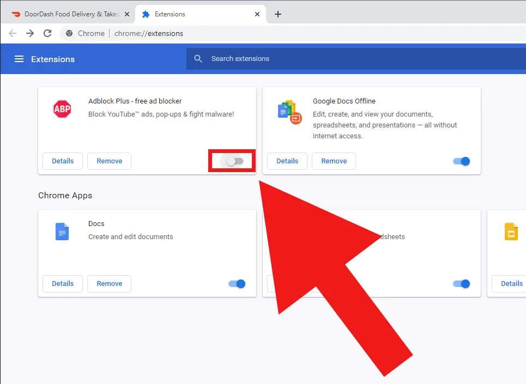Screen dimensions: 526x384
Task: Turn off the Sheets app toggle
Action: click(462, 284)
